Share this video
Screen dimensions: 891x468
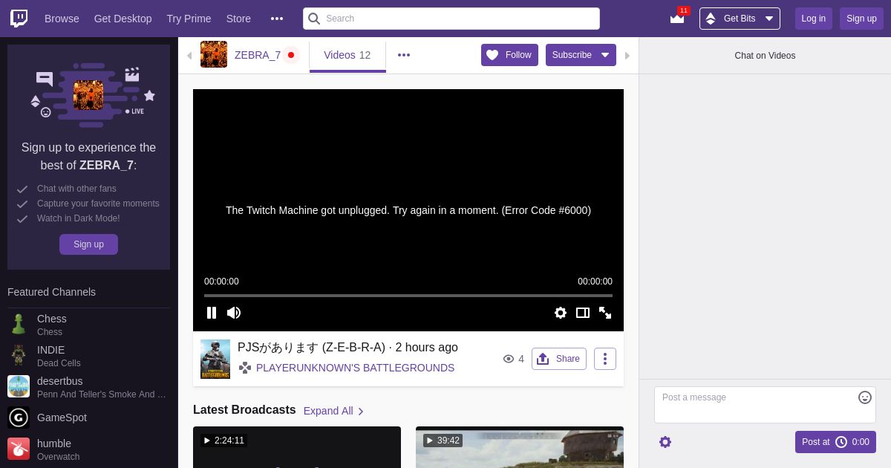click(559, 359)
